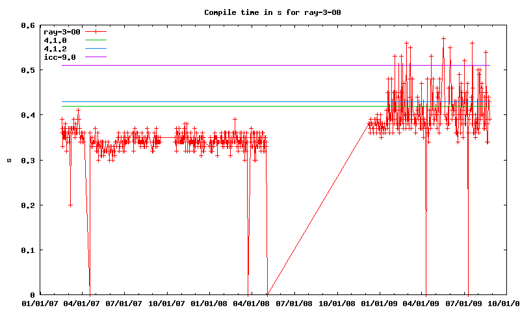This screenshot has width=520, height=312.
Task: Select the 4.1.2 legend entry text
Action: click(x=55, y=49)
